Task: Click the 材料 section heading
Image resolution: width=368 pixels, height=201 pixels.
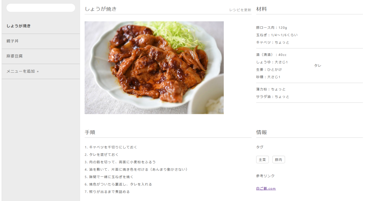Action: click(262, 9)
